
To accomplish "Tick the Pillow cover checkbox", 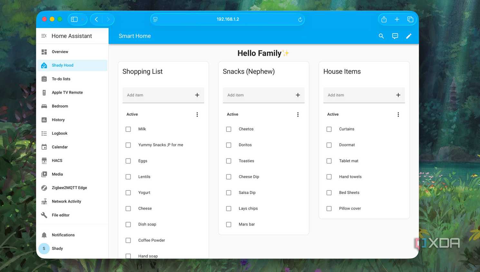I will pyautogui.click(x=329, y=209).
